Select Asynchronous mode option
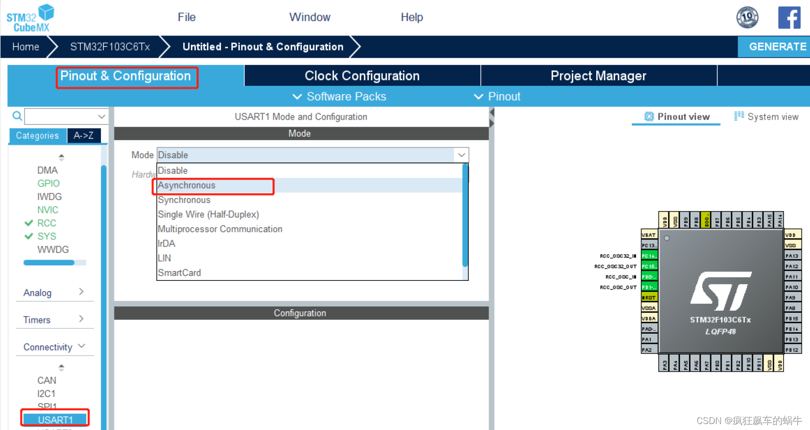Image resolution: width=810 pixels, height=430 pixels. coord(310,186)
